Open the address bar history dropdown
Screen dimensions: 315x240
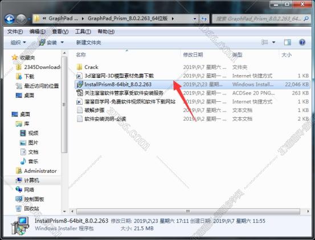tap(195, 19)
